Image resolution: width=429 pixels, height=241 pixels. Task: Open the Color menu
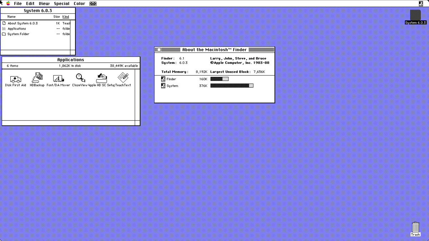(x=79, y=3)
